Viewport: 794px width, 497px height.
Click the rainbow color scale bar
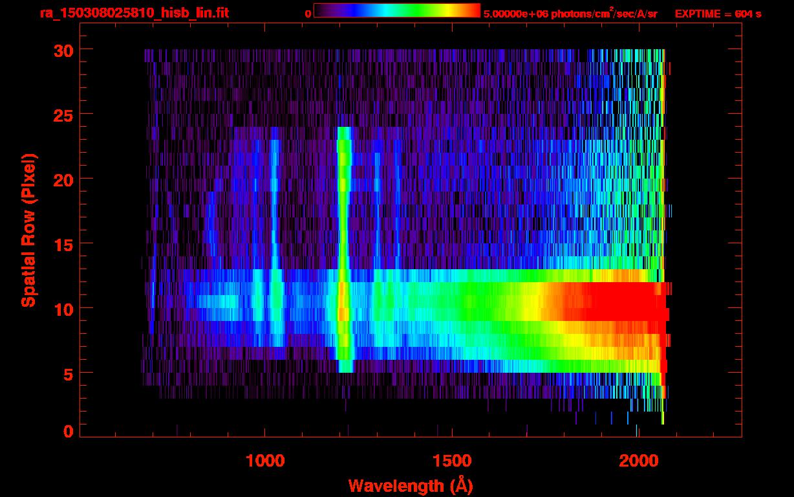point(397,10)
